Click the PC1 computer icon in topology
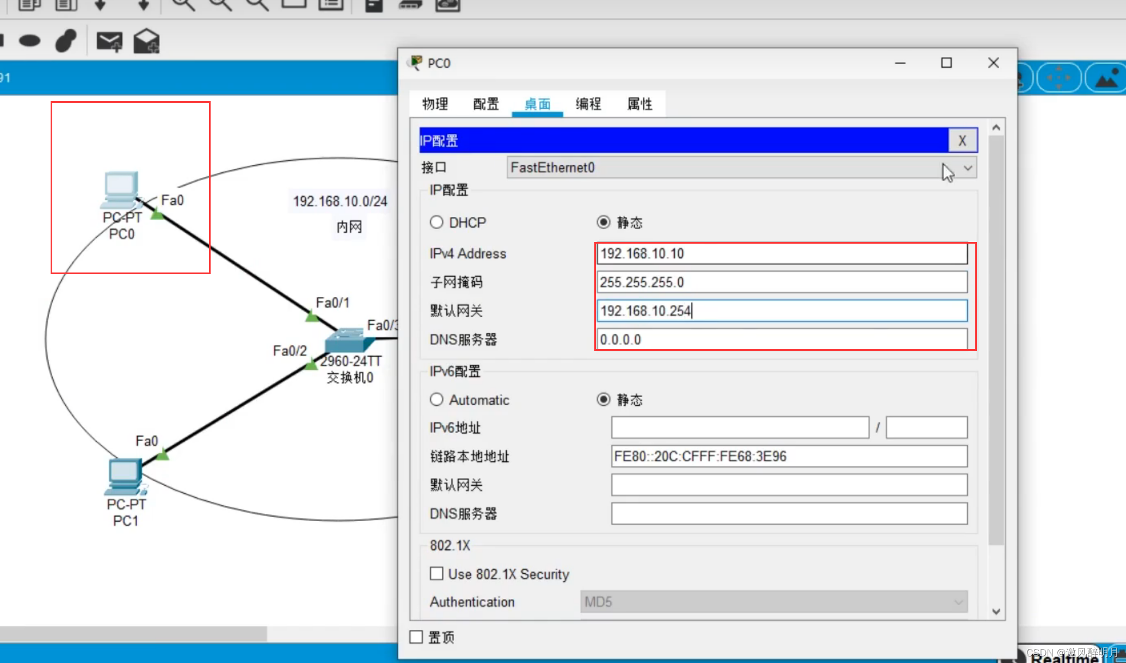1126x663 pixels. click(125, 476)
